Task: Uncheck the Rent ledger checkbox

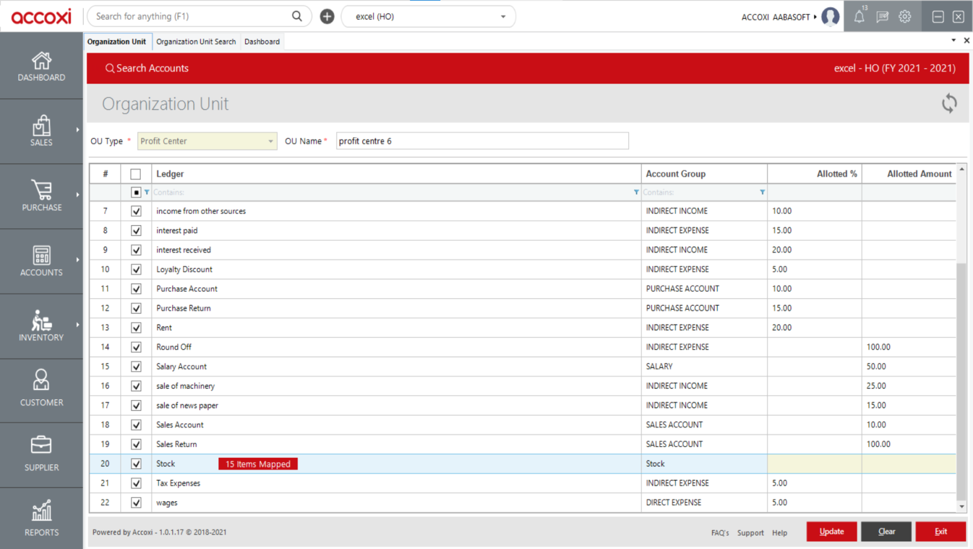Action: click(136, 328)
